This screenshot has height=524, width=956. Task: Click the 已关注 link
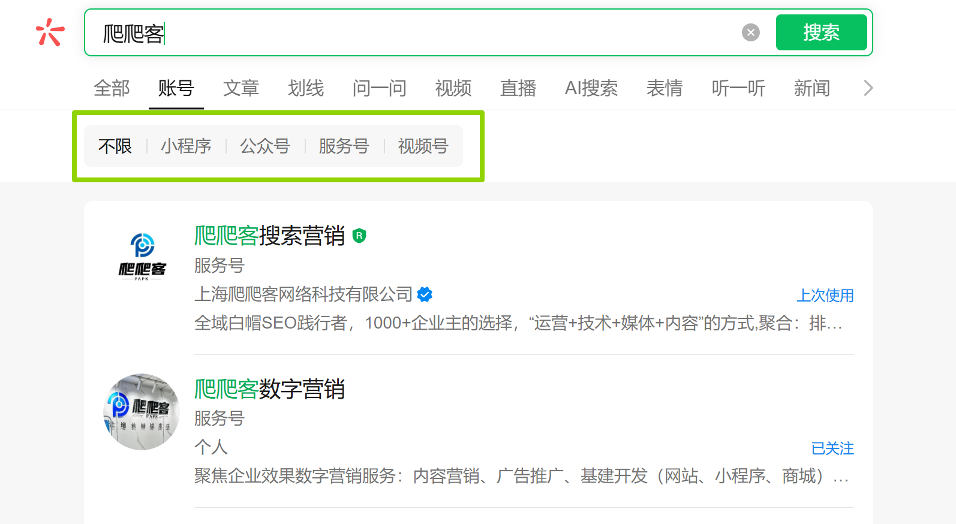[832, 448]
